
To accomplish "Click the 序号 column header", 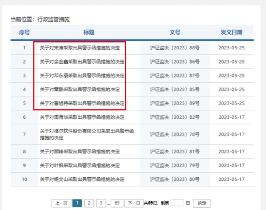I will coord(25,32).
